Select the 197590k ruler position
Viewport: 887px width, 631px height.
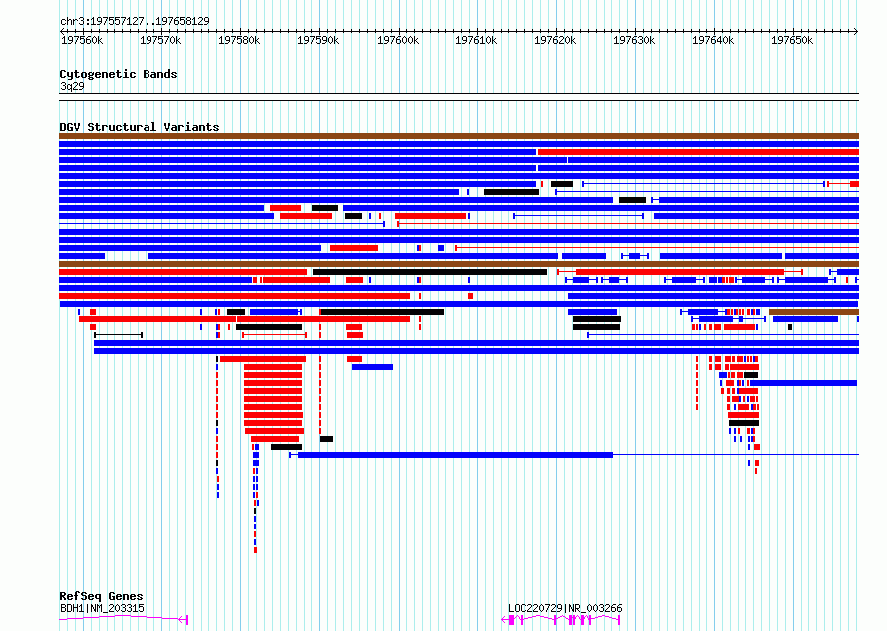(x=318, y=40)
